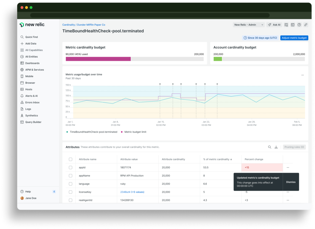Open Quick Find search icon
The image size is (315, 229).
click(22, 37)
